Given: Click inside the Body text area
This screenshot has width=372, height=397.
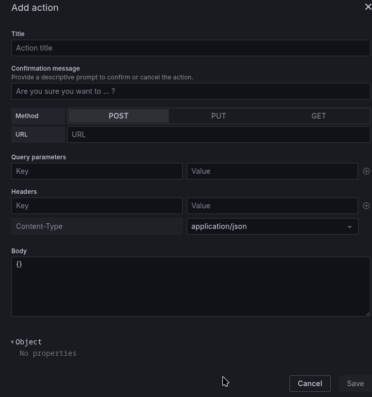Looking at the screenshot, I should coord(190,287).
